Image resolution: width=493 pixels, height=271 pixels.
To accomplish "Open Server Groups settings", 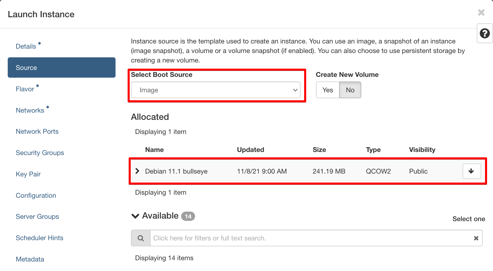I will (37, 216).
